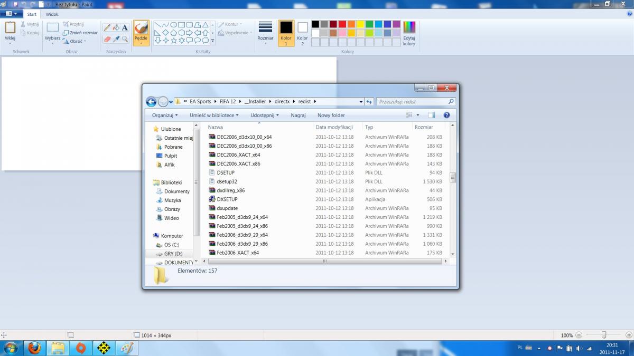Refresh the Explorer address bar
Viewport: 634px width, 356px height.
[369, 102]
